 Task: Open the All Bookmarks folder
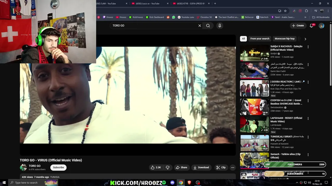[321, 17]
